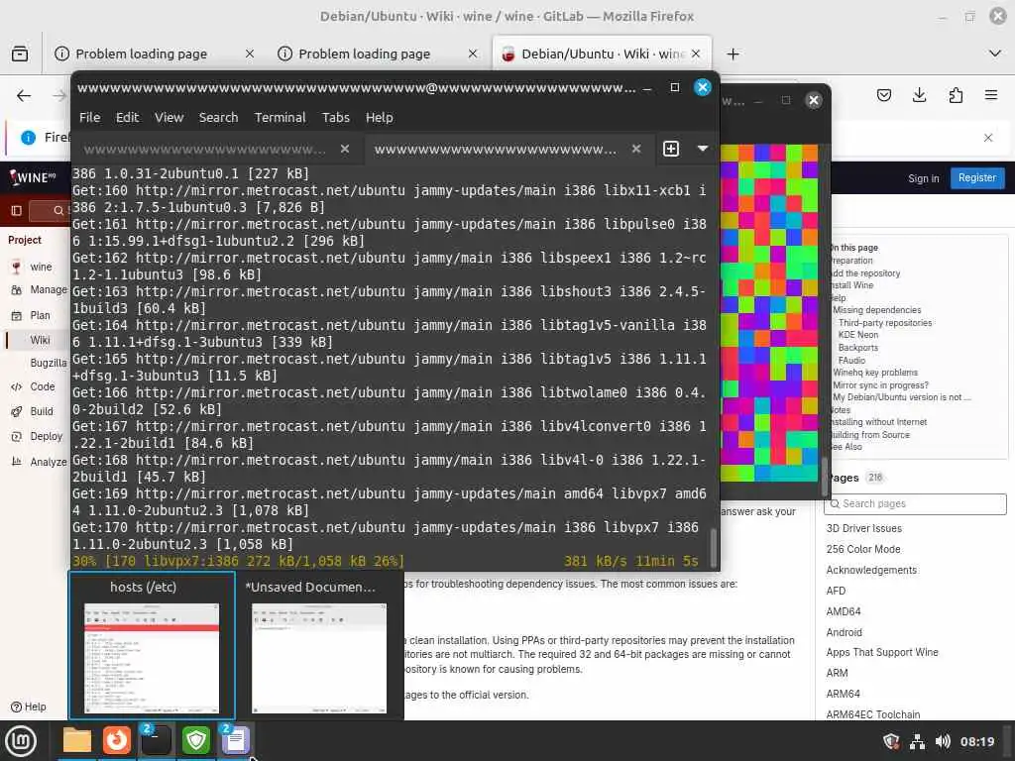The image size is (1015, 761).
Task: Launch Files manager from taskbar
Action: (77, 741)
